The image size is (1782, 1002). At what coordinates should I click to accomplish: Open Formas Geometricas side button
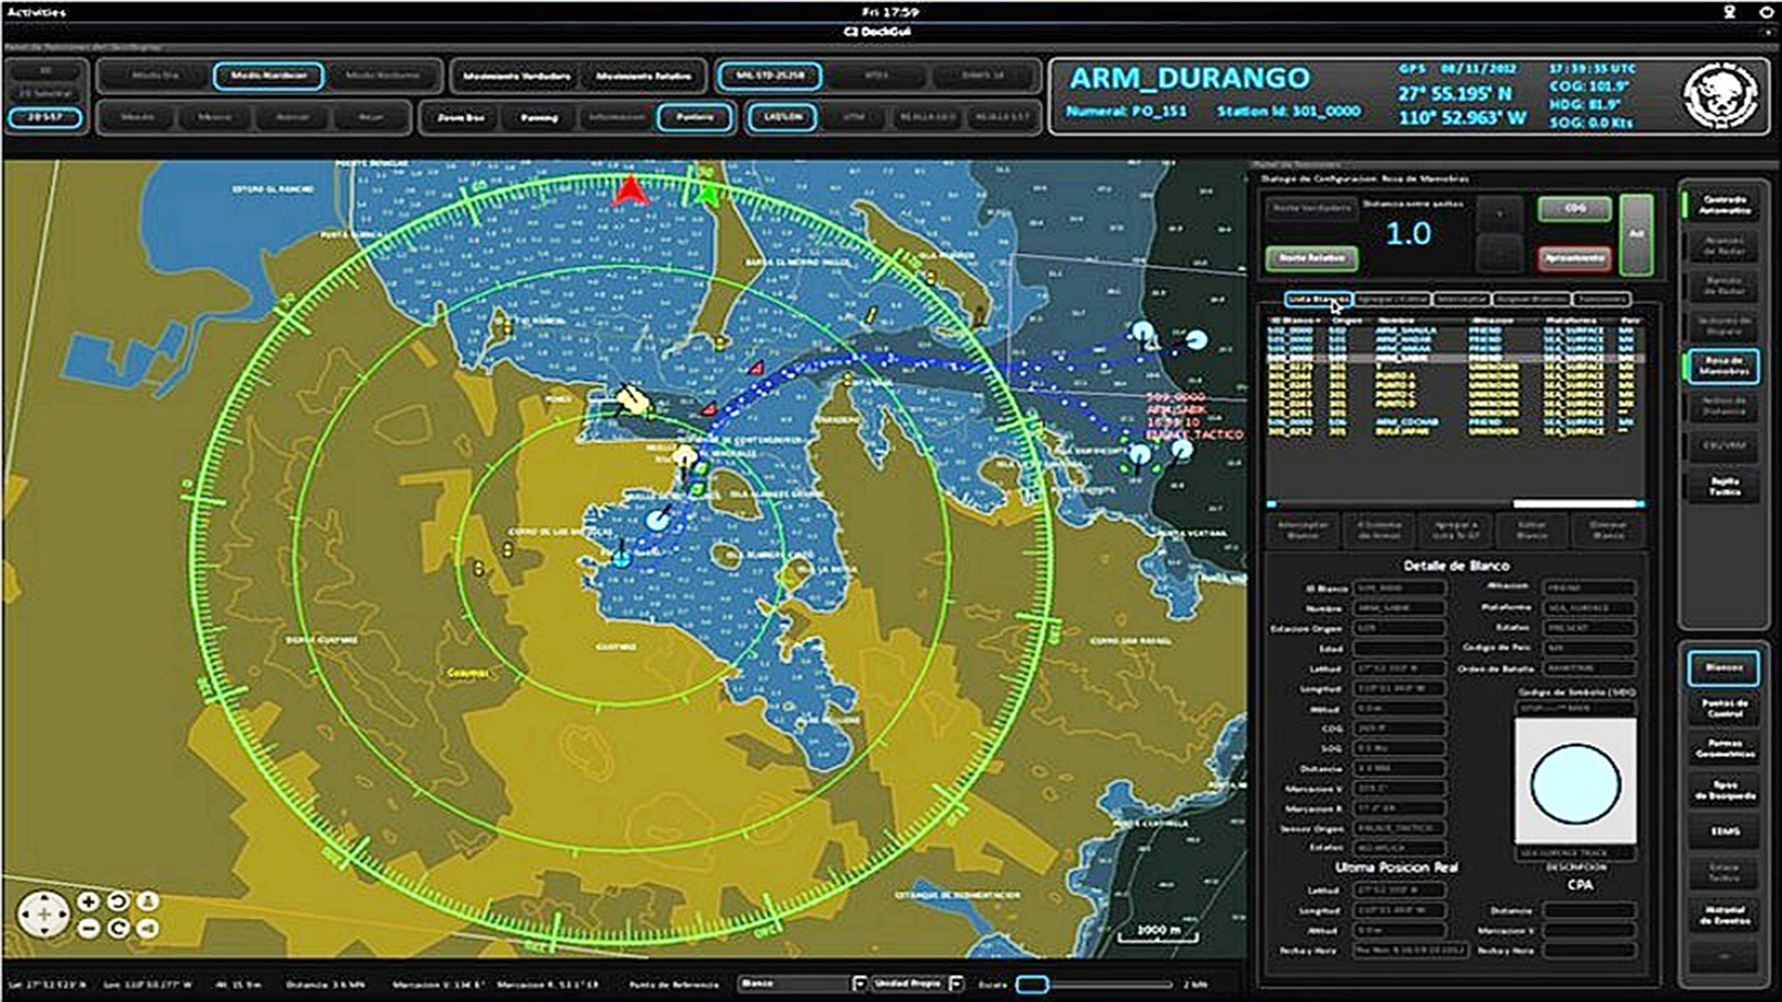click(x=1724, y=749)
